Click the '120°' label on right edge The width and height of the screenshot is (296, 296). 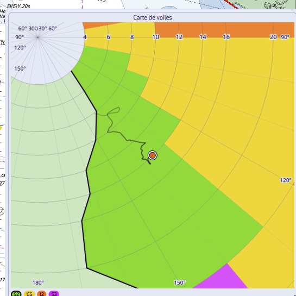coord(286,180)
